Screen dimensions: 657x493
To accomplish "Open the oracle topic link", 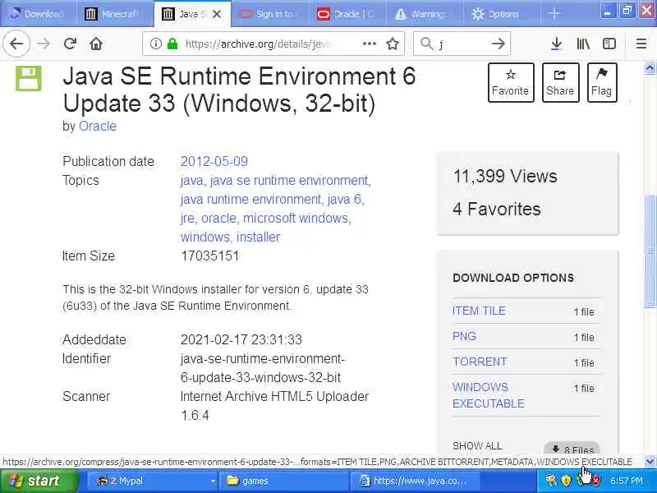I will (219, 218).
